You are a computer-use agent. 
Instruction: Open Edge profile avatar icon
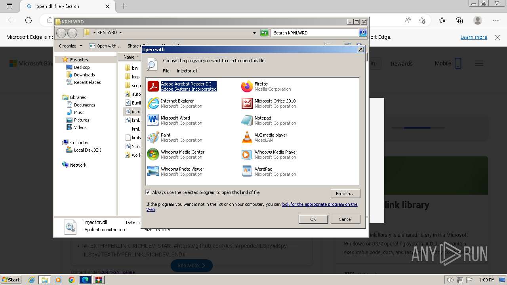(478, 20)
